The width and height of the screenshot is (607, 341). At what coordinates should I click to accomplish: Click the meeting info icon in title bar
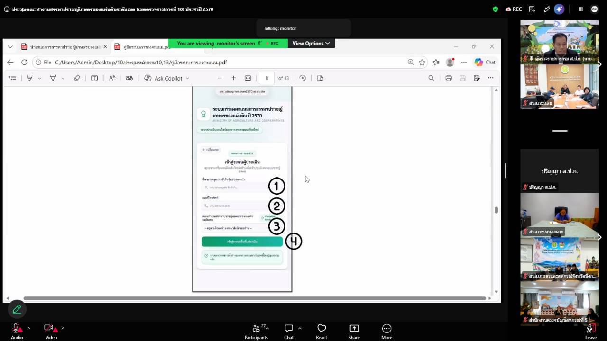click(7, 9)
